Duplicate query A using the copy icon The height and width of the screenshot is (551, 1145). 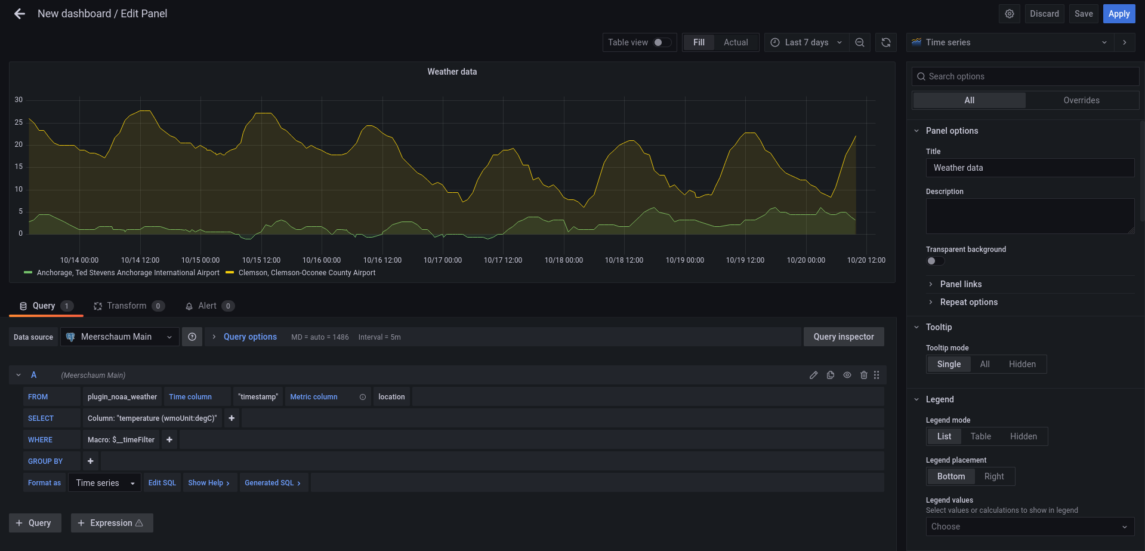(x=830, y=375)
